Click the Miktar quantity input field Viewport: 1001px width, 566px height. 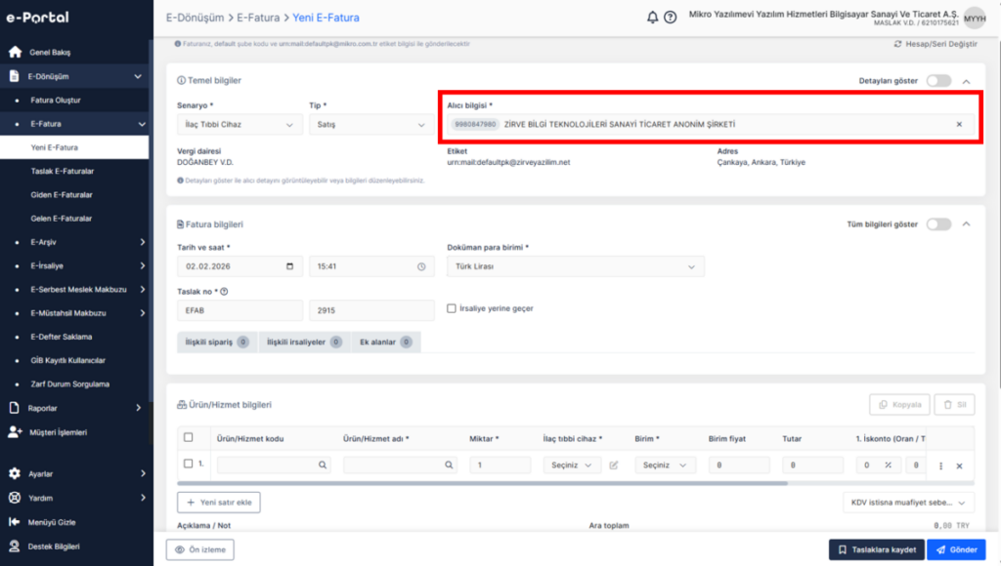pyautogui.click(x=500, y=465)
